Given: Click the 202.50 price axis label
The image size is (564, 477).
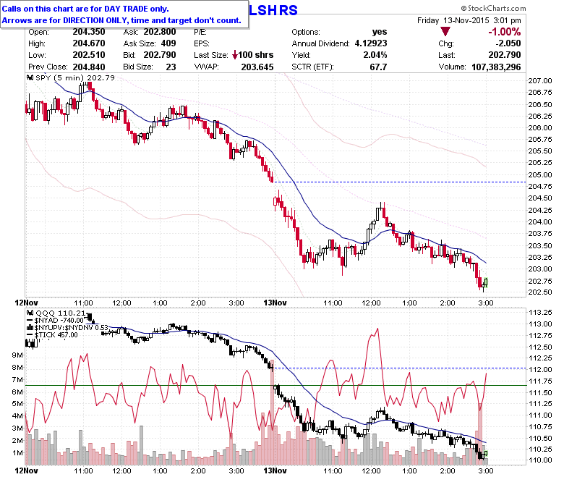Looking at the screenshot, I should tap(539, 292).
